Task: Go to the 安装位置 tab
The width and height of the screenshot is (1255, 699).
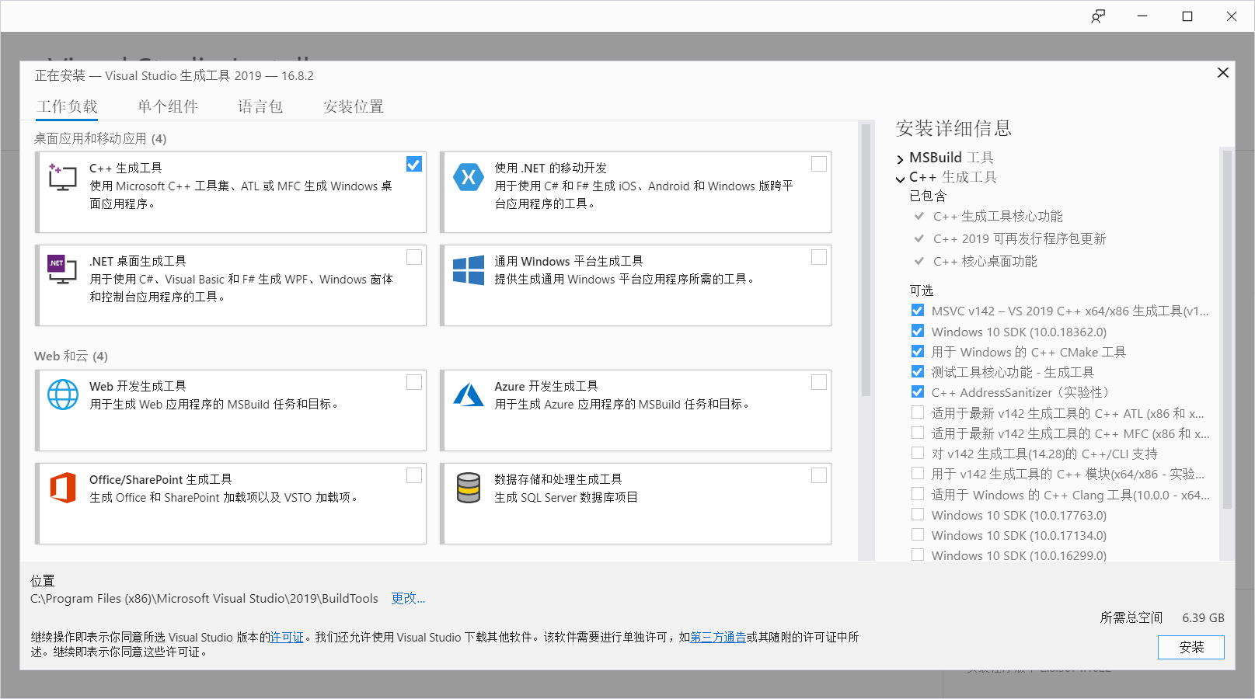Action: click(x=354, y=106)
